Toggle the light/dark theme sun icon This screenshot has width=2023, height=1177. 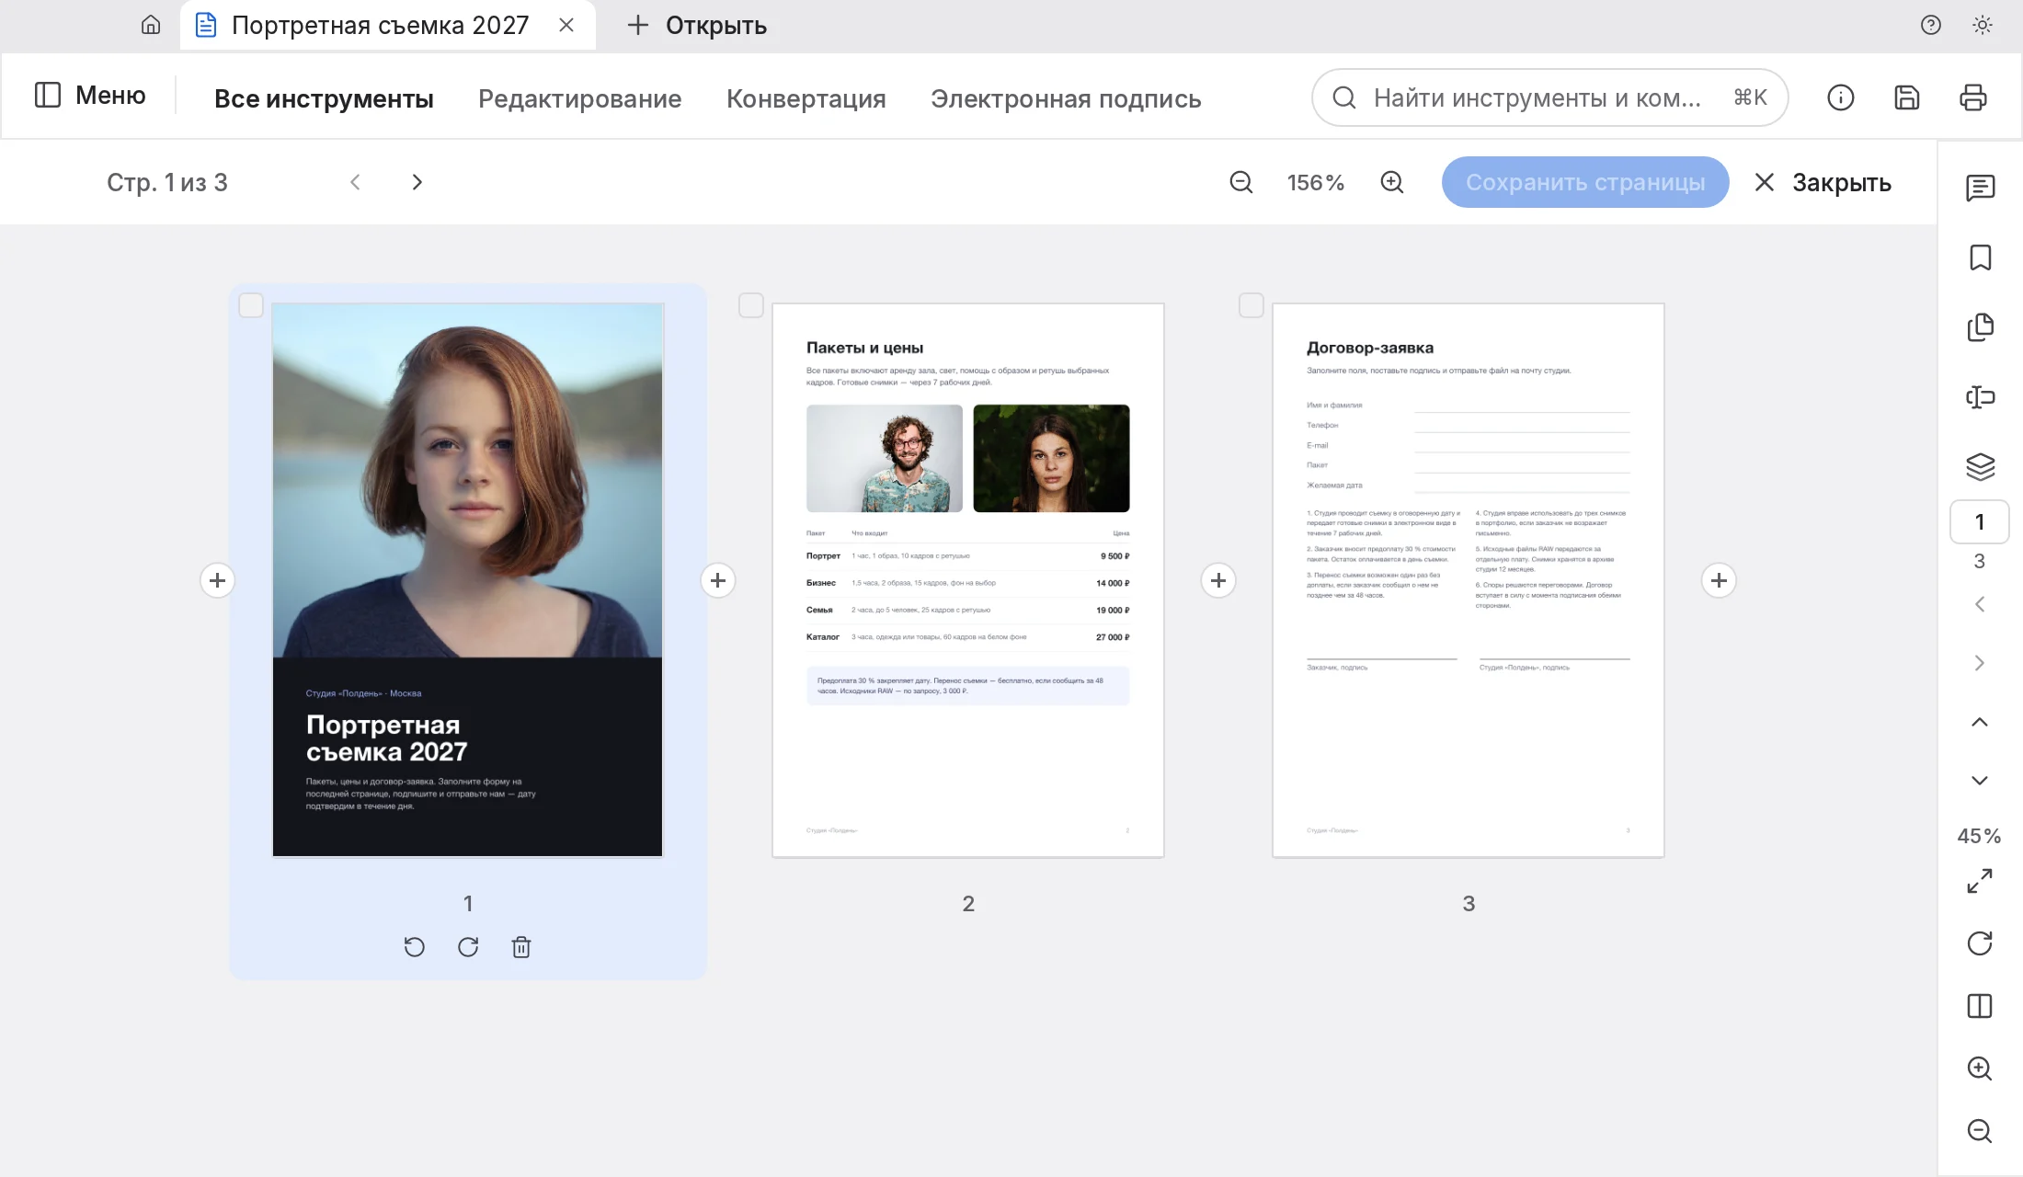1983,25
